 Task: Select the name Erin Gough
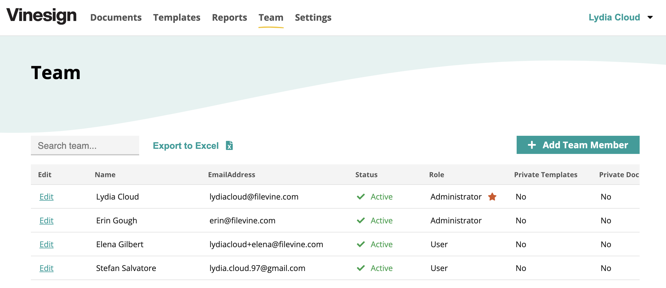(116, 221)
